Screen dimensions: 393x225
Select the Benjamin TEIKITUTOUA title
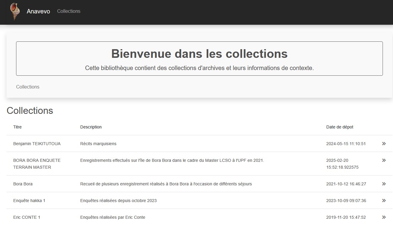click(37, 144)
